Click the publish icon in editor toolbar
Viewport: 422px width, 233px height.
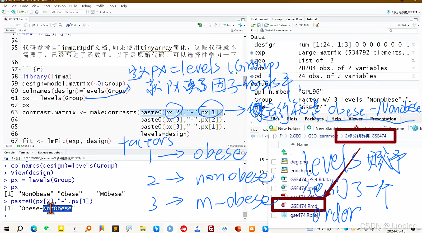coord(240,25)
